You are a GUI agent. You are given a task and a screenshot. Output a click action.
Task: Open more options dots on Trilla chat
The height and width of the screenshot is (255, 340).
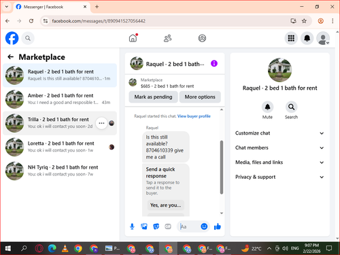pos(101,123)
